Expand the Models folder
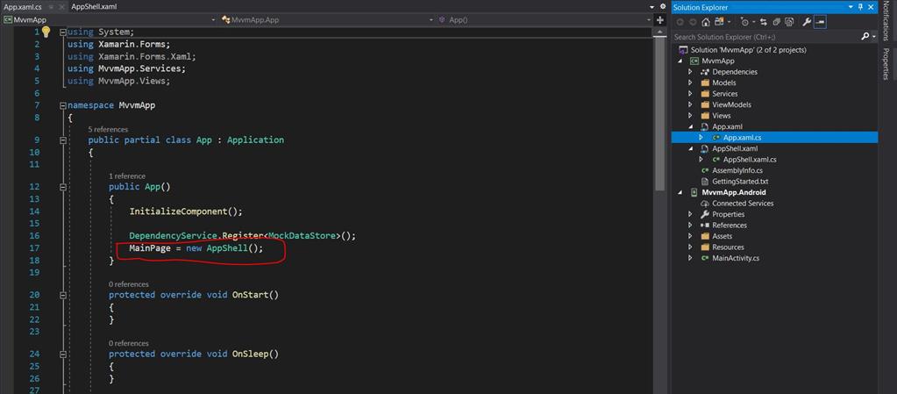Image resolution: width=897 pixels, height=394 pixels. [x=690, y=82]
